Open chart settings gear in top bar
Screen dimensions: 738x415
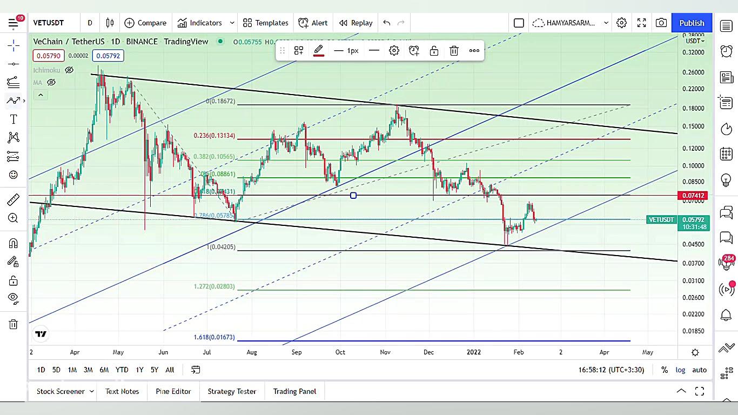point(622,23)
